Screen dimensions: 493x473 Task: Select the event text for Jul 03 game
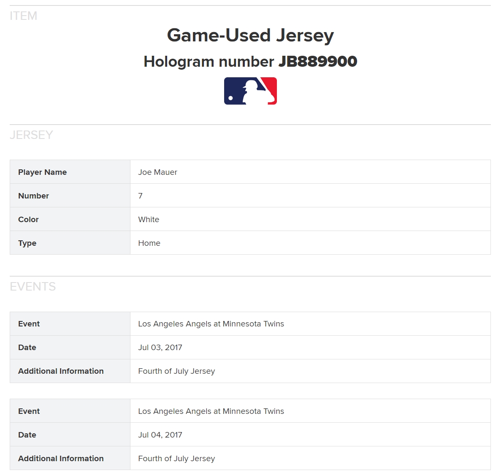coord(211,323)
